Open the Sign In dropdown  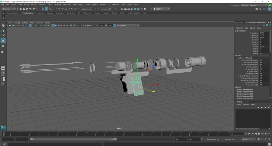(x=162, y=9)
